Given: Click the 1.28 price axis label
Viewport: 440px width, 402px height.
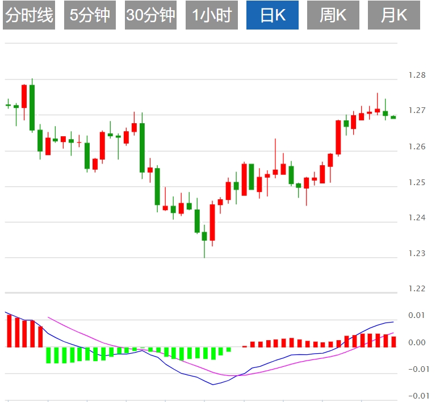Looking at the screenshot, I should [416, 75].
